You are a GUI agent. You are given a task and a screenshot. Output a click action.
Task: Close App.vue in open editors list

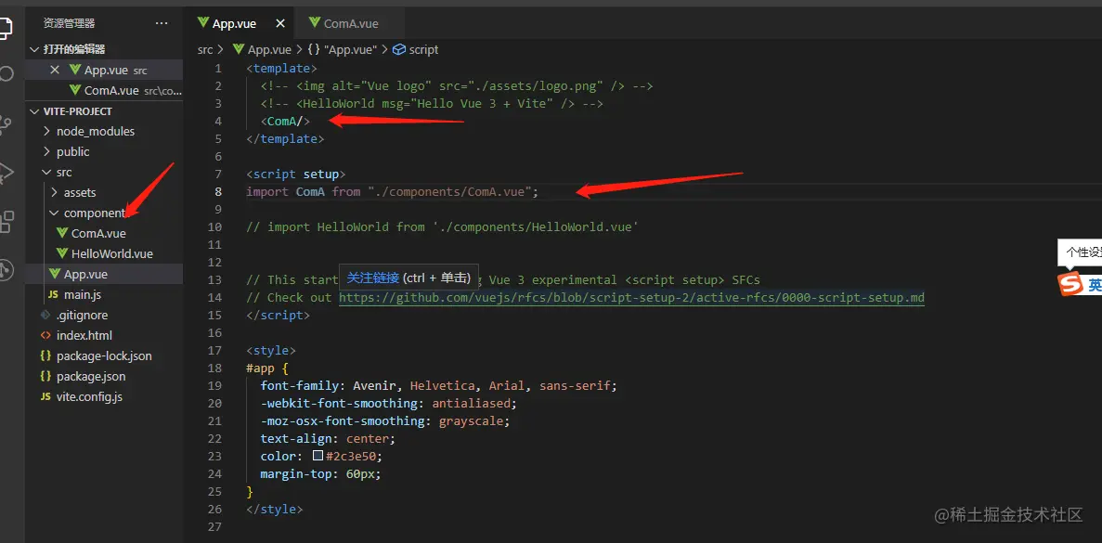pyautogui.click(x=55, y=70)
